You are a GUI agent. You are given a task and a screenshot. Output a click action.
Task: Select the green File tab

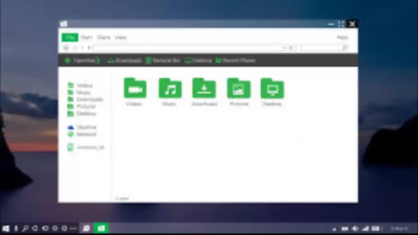click(70, 38)
